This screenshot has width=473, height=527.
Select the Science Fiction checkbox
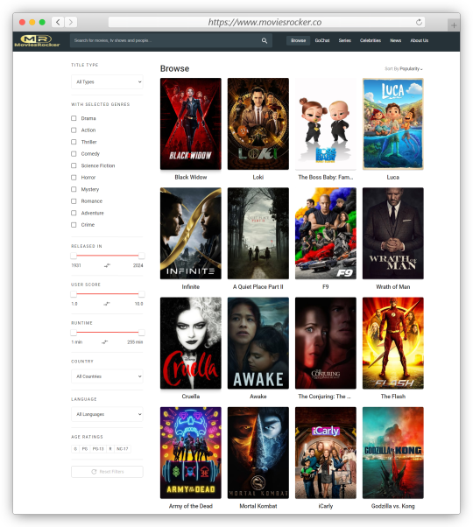coord(74,165)
